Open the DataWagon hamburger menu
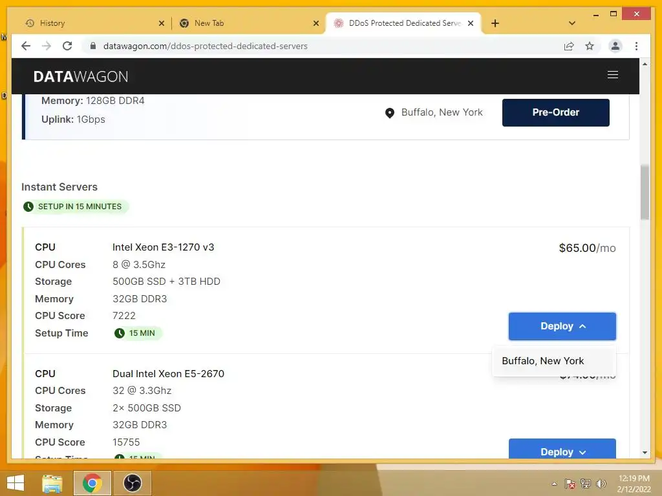The height and width of the screenshot is (496, 662). click(x=613, y=75)
